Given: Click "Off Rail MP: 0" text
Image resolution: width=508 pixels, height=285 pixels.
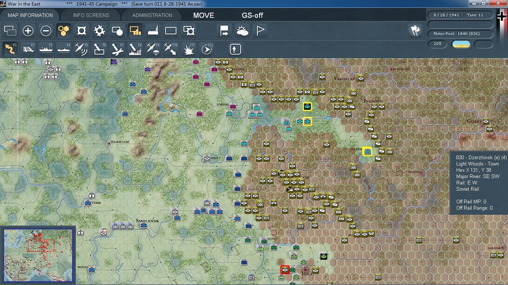Looking at the screenshot, I should click(x=471, y=202).
